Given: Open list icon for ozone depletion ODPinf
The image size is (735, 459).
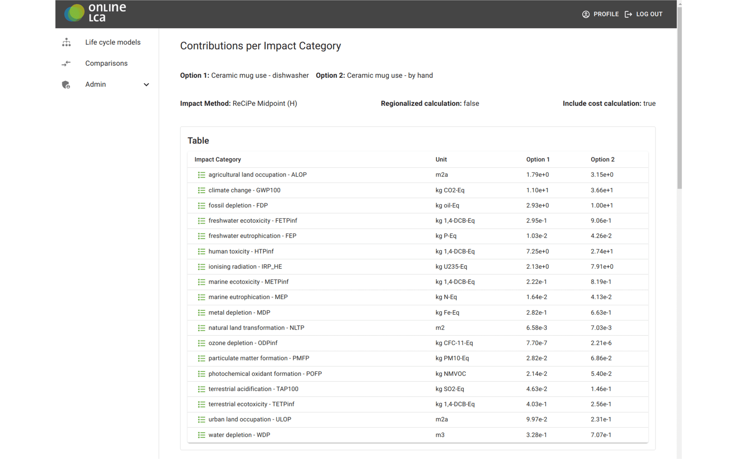Looking at the screenshot, I should point(201,343).
